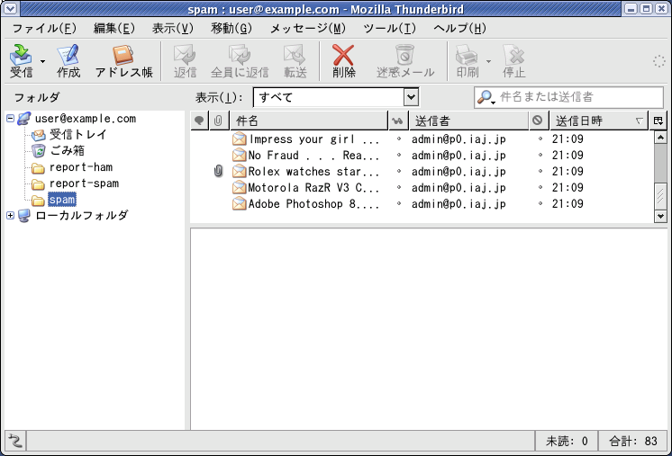
Task: Toggle read status of 'Motorola RazR' row
Action: point(399,187)
